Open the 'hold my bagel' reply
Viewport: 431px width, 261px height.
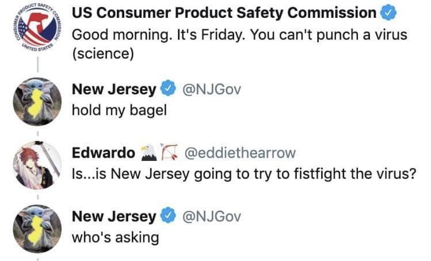[x=119, y=109]
